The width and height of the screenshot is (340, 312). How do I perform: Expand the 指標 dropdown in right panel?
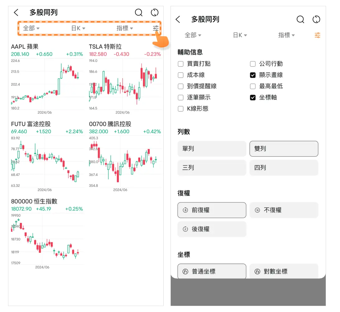[x=286, y=35]
